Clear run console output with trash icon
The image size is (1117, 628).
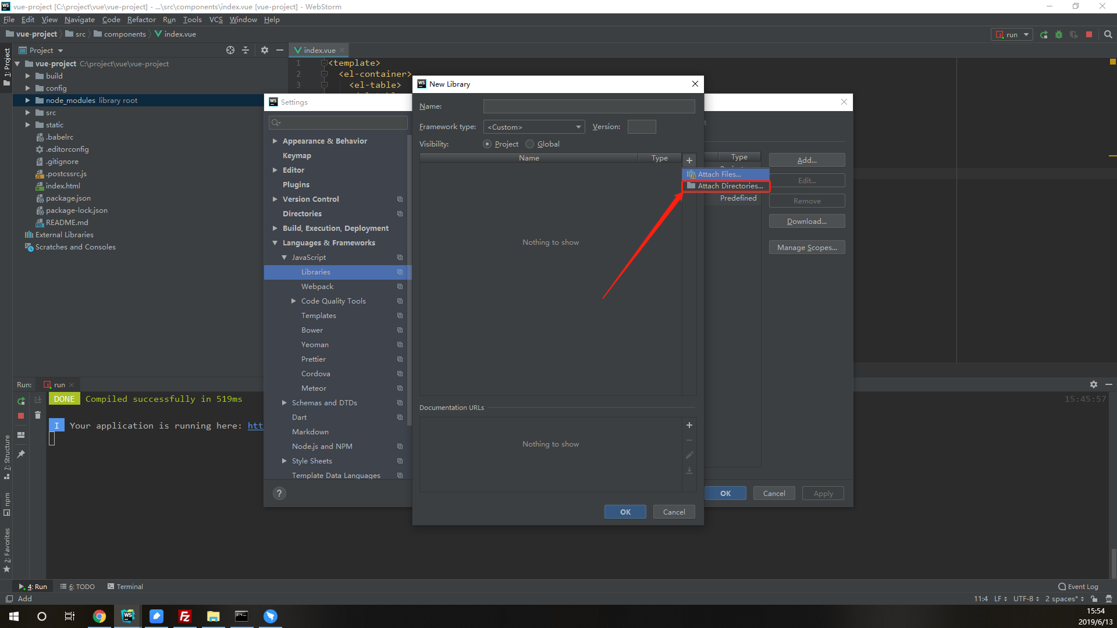coord(38,415)
